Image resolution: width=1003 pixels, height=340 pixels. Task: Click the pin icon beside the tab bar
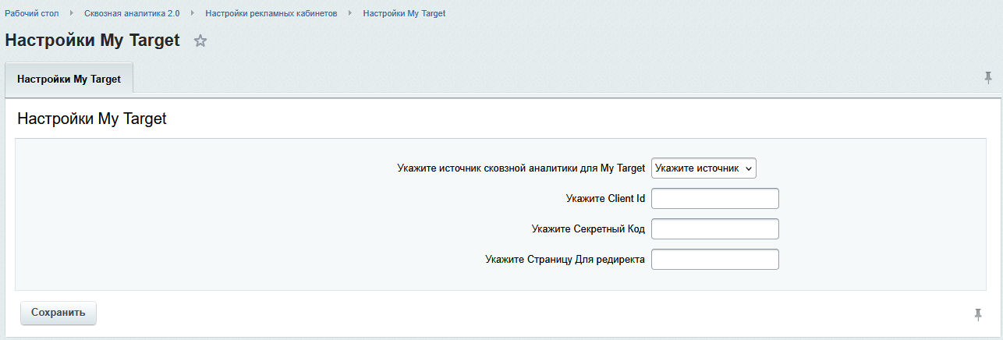tap(988, 77)
